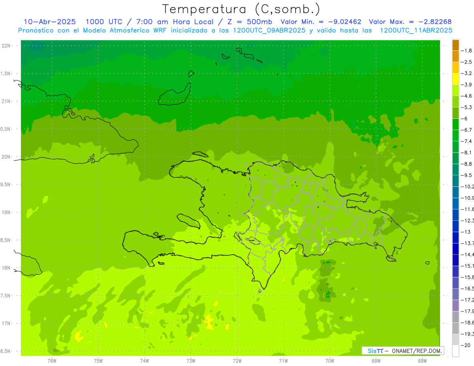This screenshot has width=474, height=366.
Task: Click the '19N' latitude axis label
Action: 6,212
